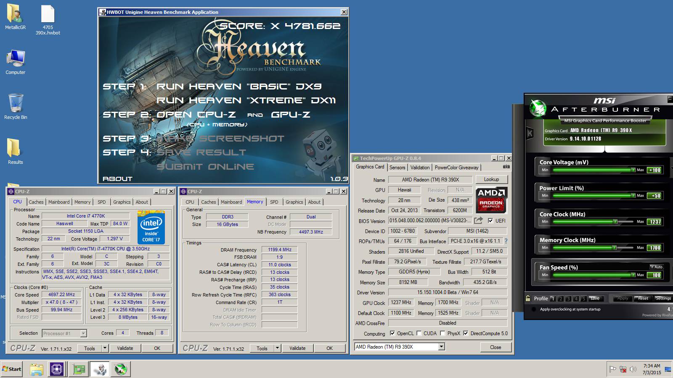
Task: Click the Afterburner Reset button
Action: pyautogui.click(x=643, y=298)
